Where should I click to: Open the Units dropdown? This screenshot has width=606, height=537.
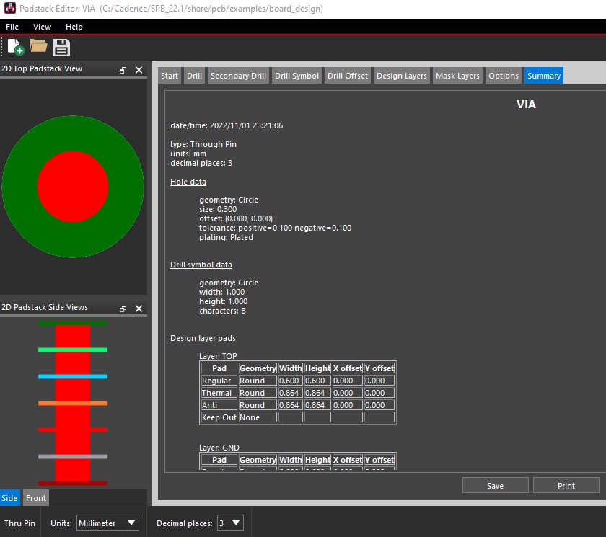tap(108, 523)
